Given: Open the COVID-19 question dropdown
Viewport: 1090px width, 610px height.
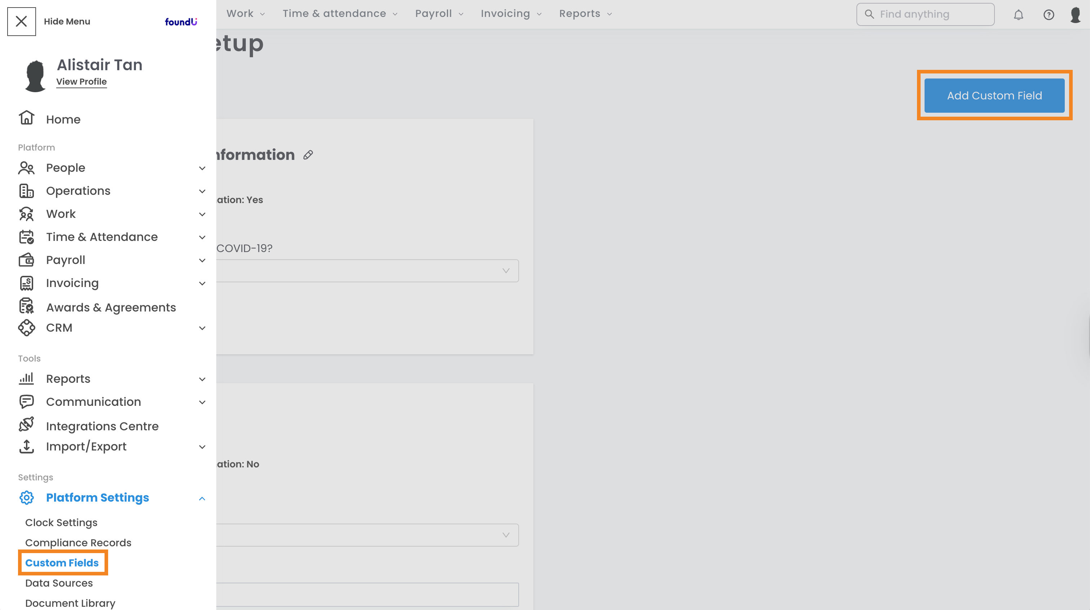Looking at the screenshot, I should [x=367, y=270].
